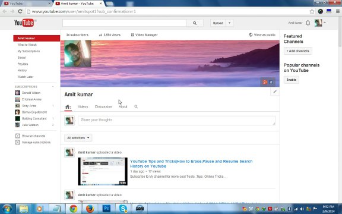Click the browser reload button
The image size is (342, 214).
(20, 11)
